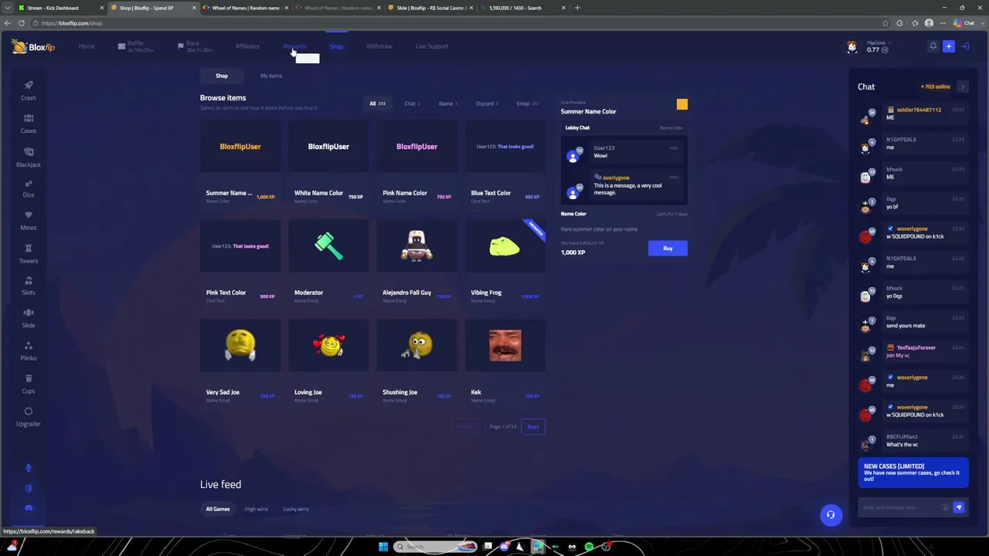Open the Upgrader game
Image resolution: width=989 pixels, height=556 pixels.
tap(29, 417)
